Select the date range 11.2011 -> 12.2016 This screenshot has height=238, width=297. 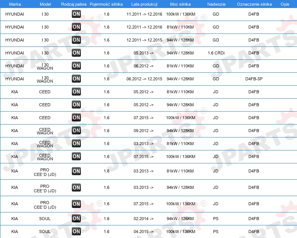pos(144,14)
